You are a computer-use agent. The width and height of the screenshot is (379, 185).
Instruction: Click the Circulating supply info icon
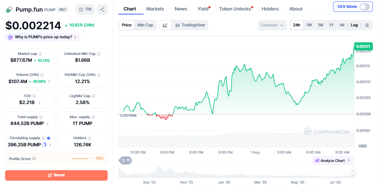click(x=43, y=138)
